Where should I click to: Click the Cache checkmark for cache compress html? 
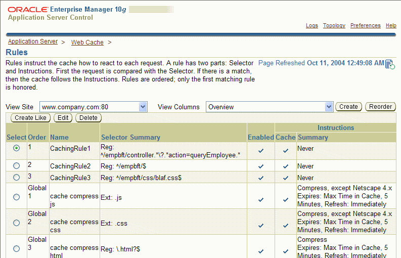click(285, 251)
